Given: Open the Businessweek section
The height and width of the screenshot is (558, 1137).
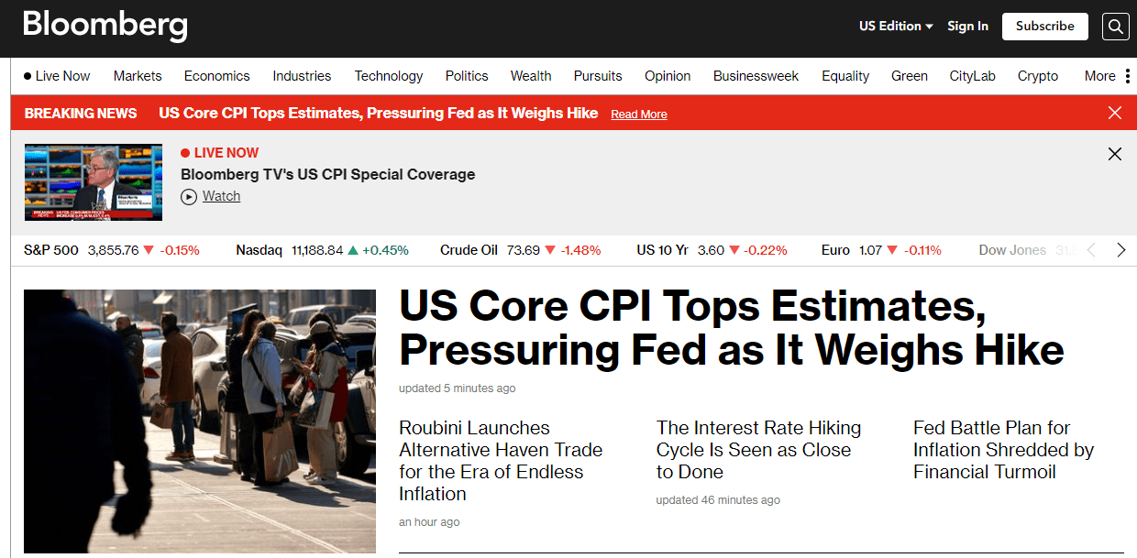Looking at the screenshot, I should 756,76.
